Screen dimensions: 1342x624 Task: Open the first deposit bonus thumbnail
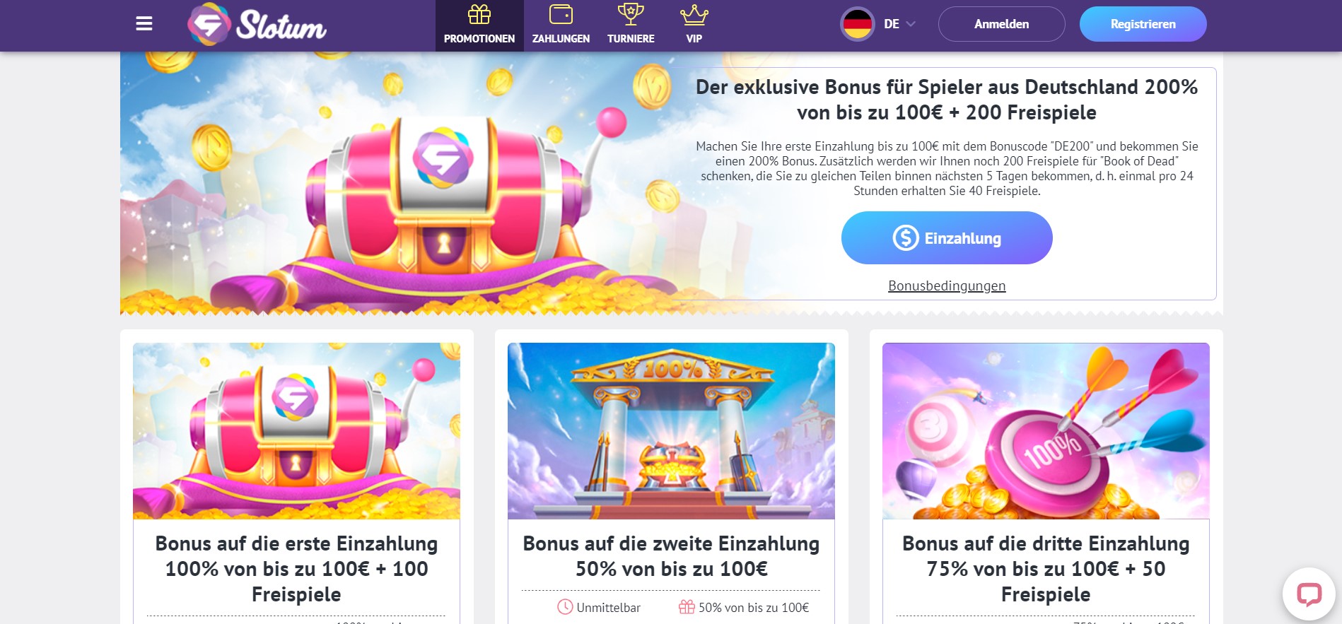[296, 431]
